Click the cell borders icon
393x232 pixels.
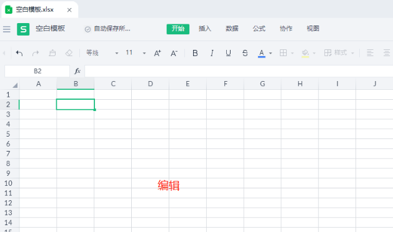coord(283,53)
